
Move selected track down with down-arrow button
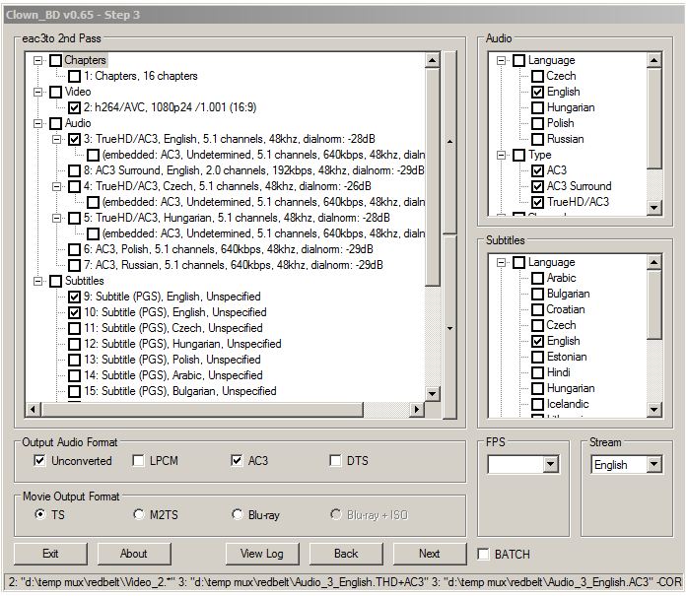449,328
